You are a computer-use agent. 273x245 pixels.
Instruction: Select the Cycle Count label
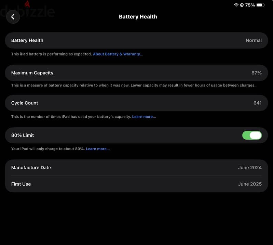click(x=25, y=103)
